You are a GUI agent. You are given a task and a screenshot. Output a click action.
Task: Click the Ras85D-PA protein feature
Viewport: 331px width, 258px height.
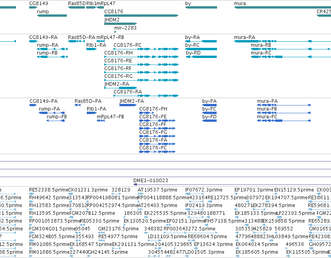pos(77,105)
